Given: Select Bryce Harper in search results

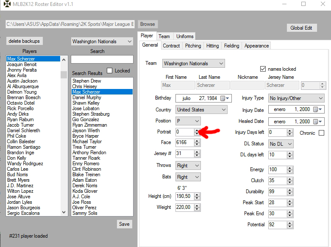Looking at the screenshot, I should (86, 136).
